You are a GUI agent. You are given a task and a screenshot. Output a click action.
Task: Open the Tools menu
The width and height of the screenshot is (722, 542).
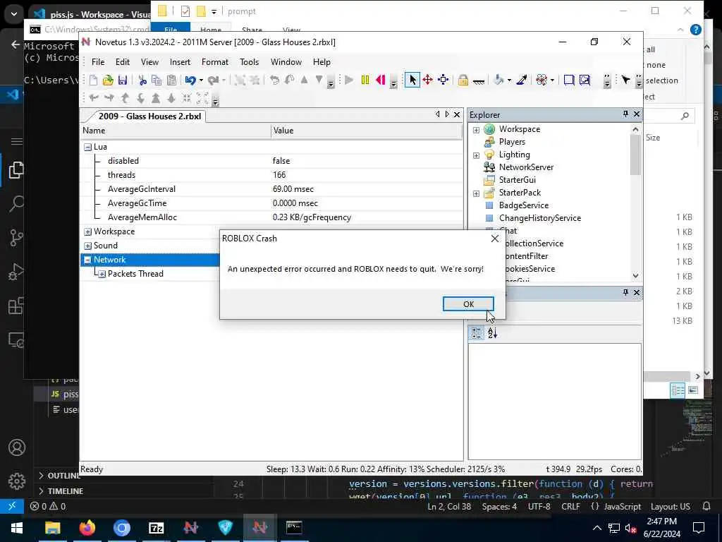pos(249,62)
